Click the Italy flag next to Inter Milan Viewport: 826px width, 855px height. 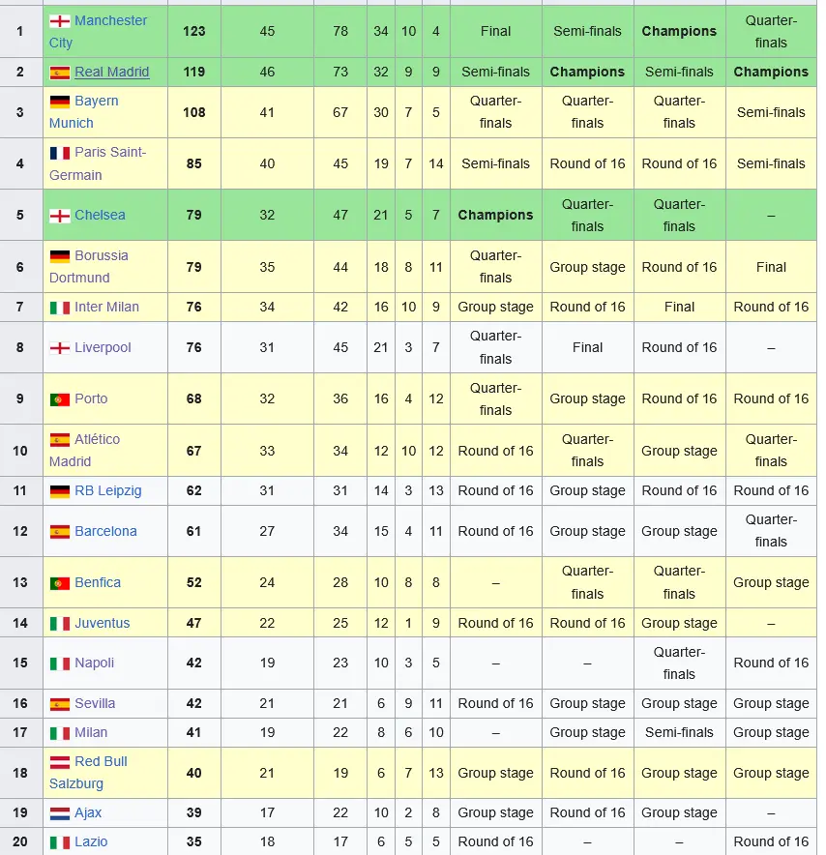pos(59,308)
